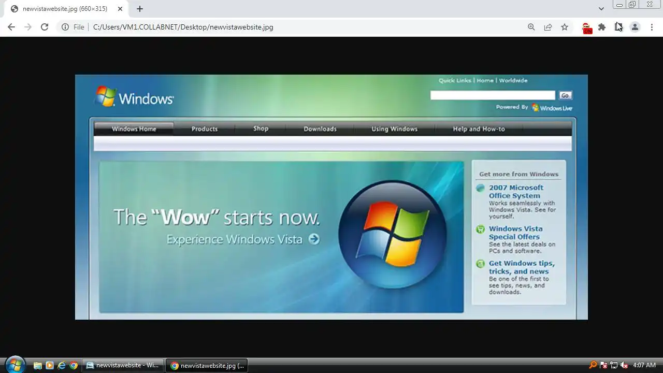Viewport: 663px width, 373px height.
Task: Open the Windows Start orb
Action: [15, 365]
